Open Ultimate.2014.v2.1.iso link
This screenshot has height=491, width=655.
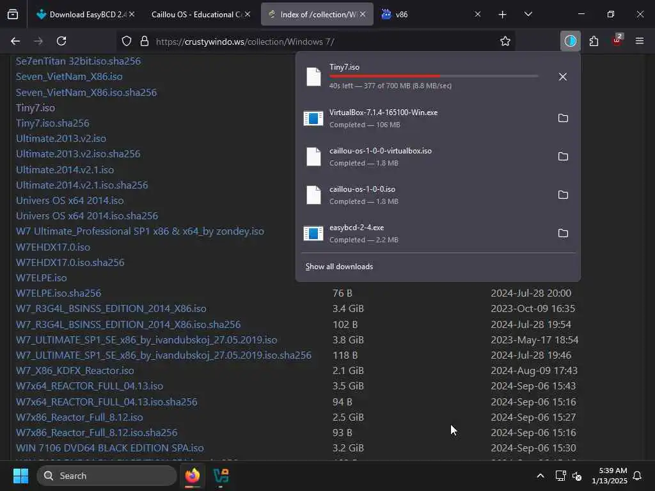tap(65, 170)
